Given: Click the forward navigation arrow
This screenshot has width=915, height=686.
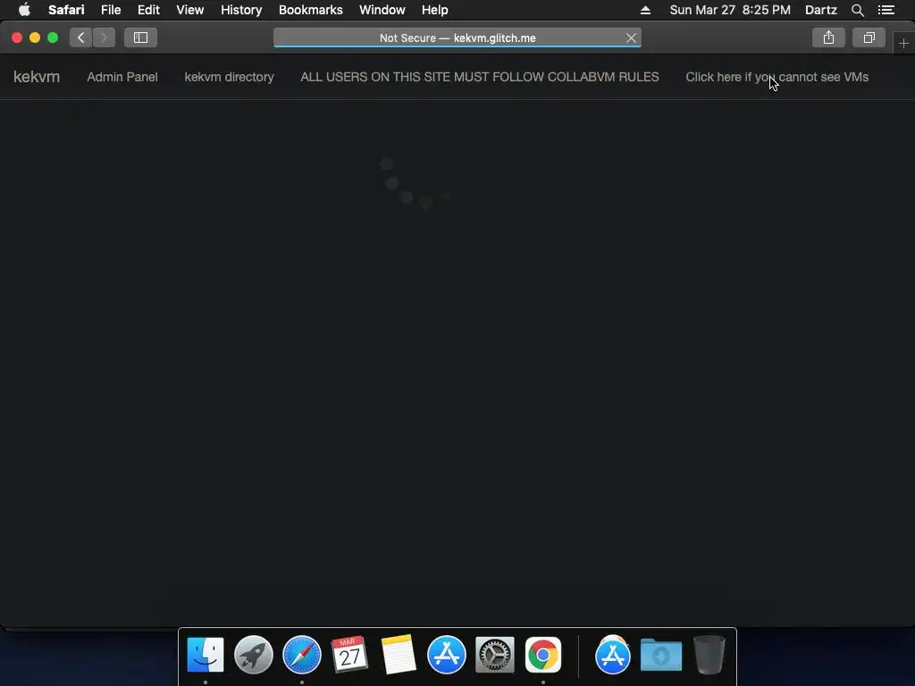Looking at the screenshot, I should click(104, 38).
